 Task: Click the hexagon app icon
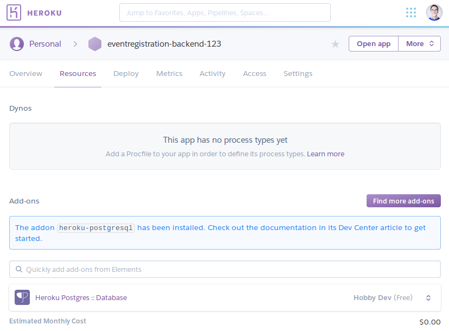coord(95,44)
